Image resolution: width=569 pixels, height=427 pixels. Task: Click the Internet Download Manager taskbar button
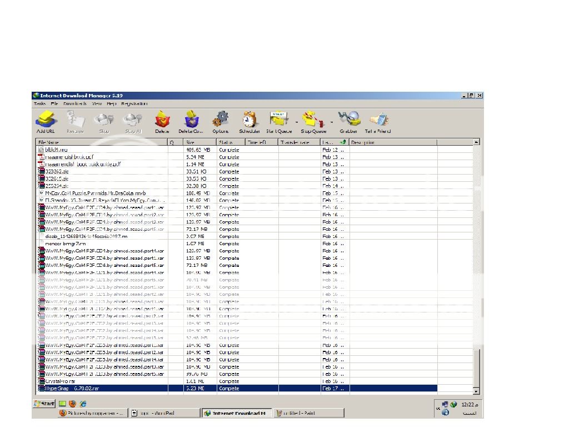(x=237, y=413)
